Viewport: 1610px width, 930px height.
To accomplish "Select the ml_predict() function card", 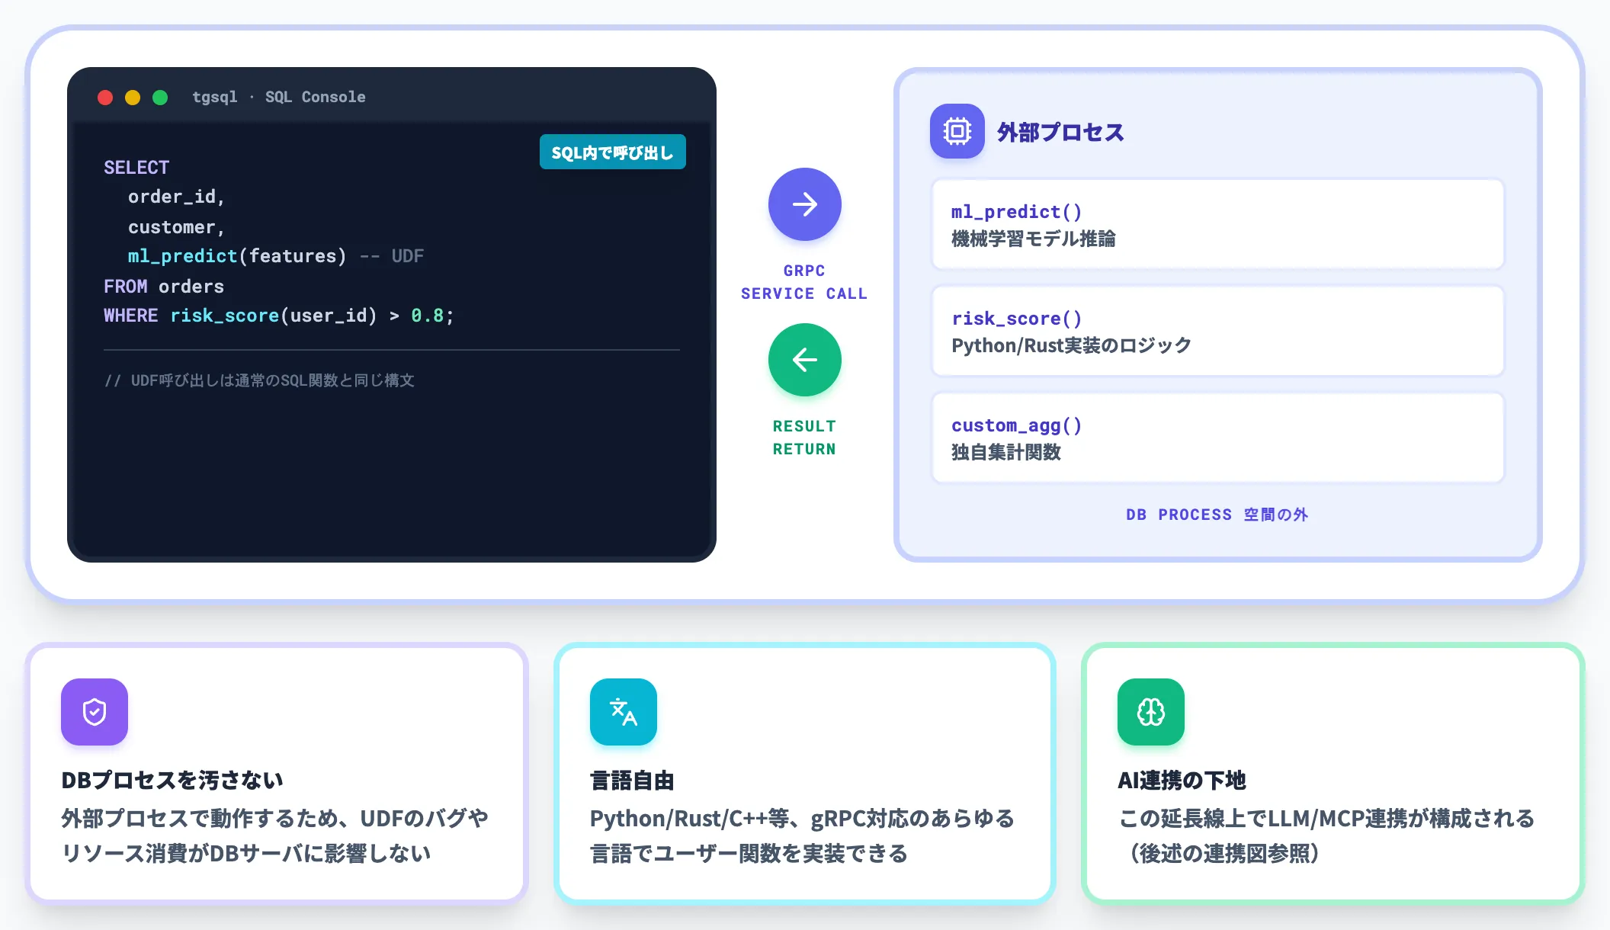I will [1218, 224].
